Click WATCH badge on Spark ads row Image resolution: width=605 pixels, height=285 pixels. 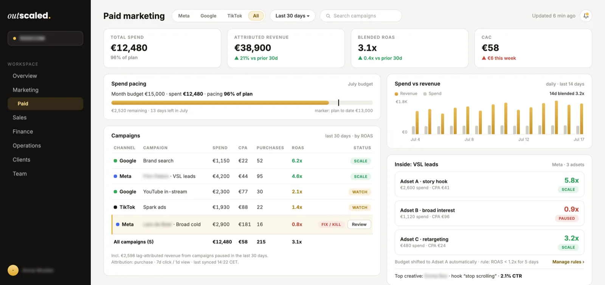coord(360,207)
